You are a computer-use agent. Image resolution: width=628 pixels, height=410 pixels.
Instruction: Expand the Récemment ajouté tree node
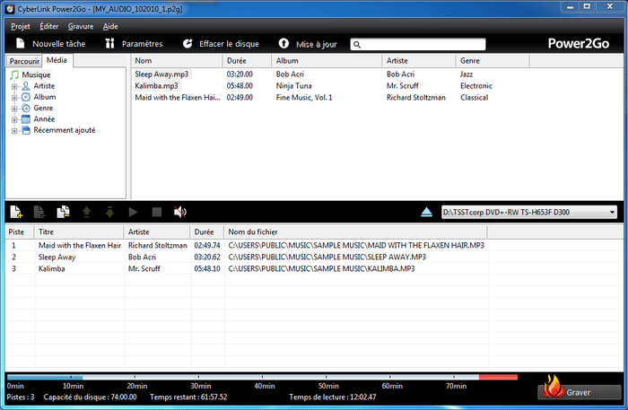click(x=14, y=130)
